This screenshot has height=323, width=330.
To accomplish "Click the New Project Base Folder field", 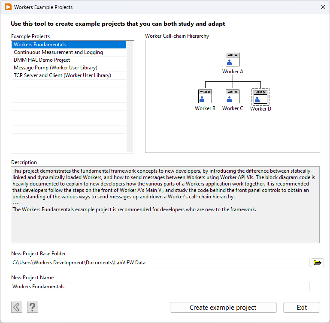I will pyautogui.click(x=160, y=263).
